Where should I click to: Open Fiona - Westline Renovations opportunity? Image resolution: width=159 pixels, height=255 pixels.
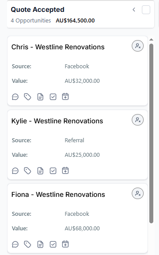point(58,195)
